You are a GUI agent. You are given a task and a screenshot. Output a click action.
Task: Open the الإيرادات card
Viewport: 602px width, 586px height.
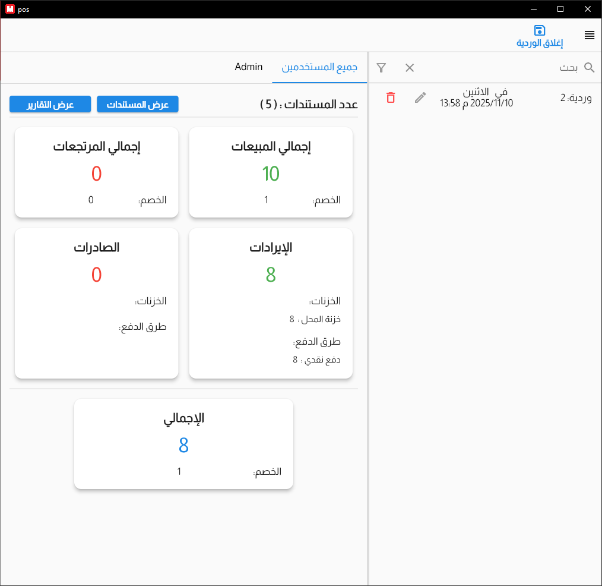271,303
